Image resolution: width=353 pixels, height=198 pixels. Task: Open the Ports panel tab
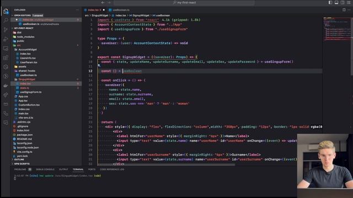[92, 169]
